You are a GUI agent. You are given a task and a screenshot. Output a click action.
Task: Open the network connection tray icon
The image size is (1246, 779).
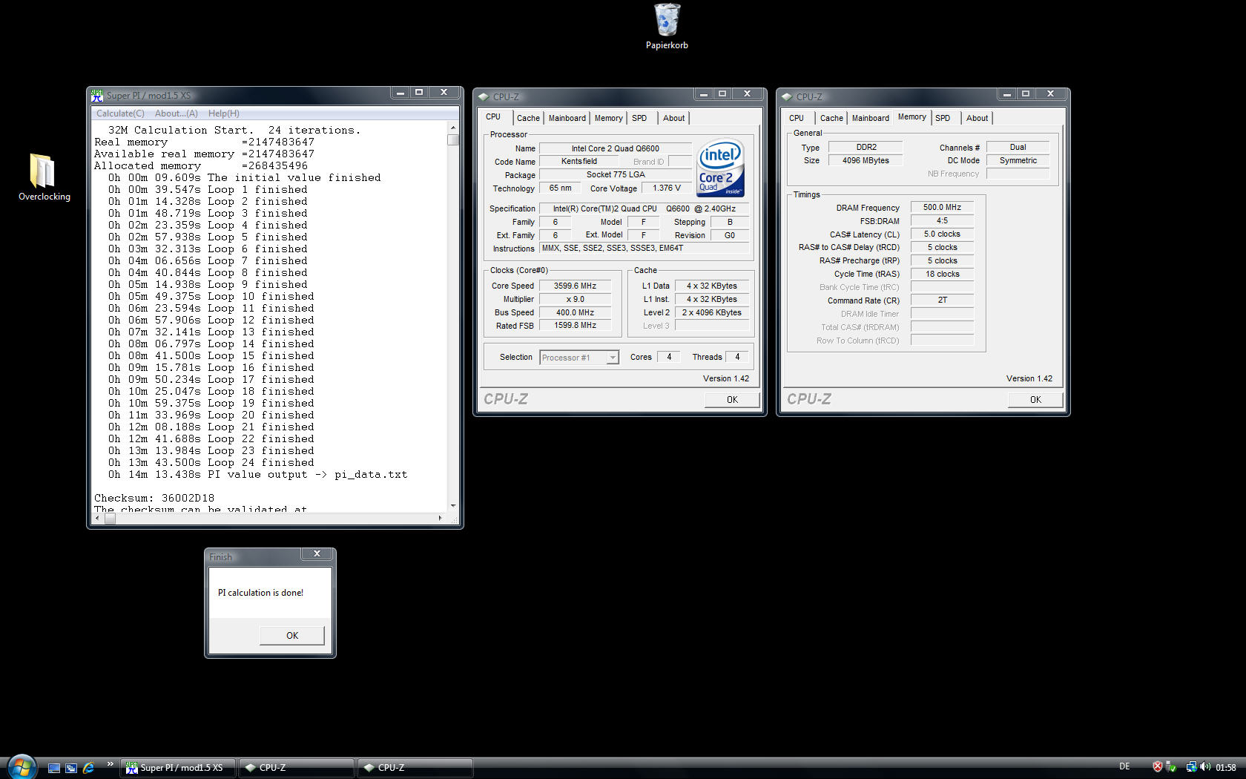[x=1191, y=767]
